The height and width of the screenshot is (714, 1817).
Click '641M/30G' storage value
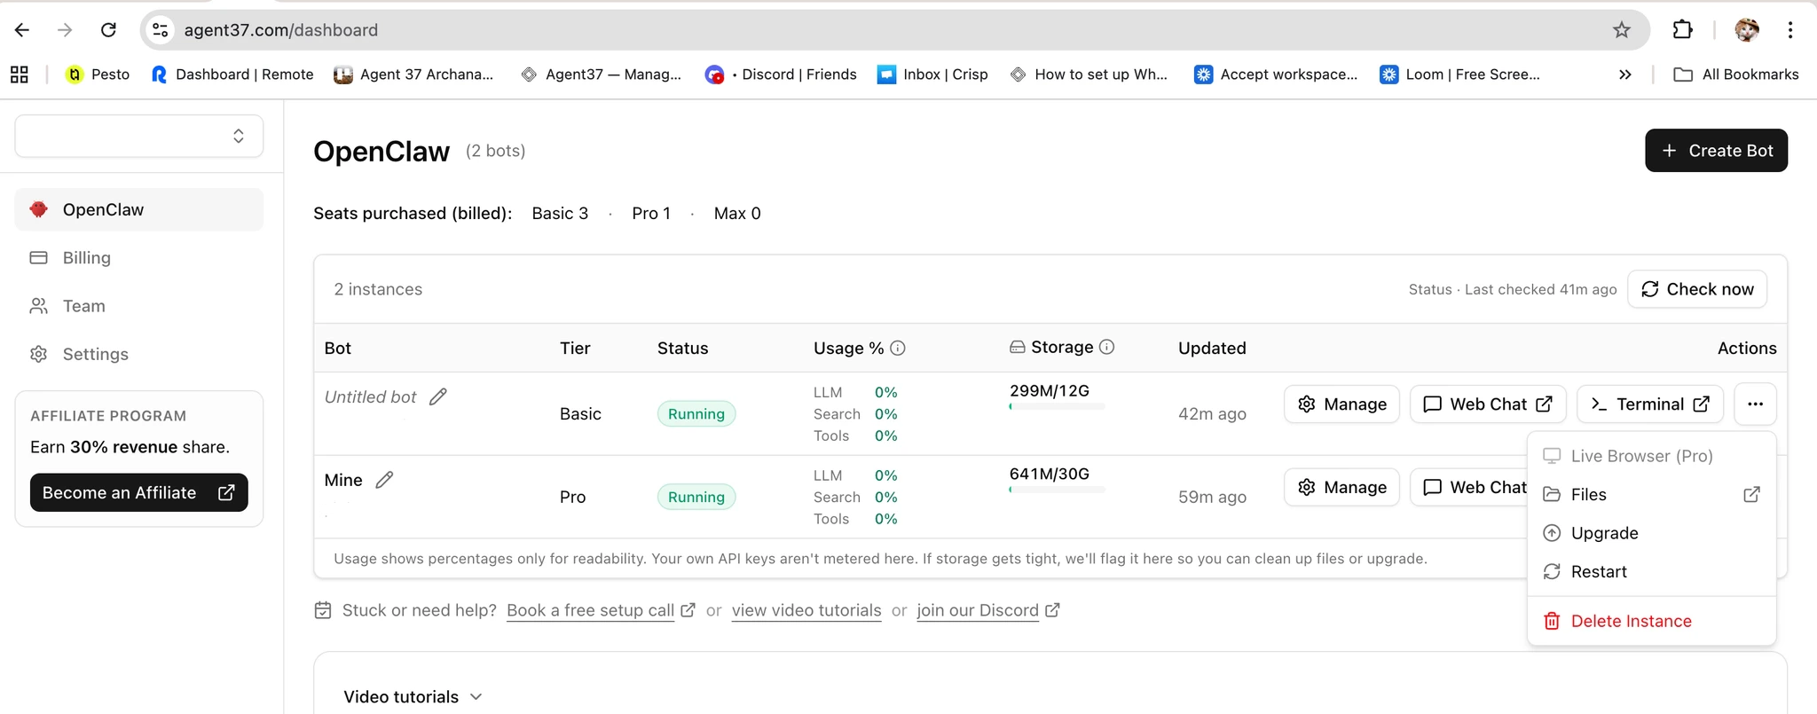(1050, 474)
